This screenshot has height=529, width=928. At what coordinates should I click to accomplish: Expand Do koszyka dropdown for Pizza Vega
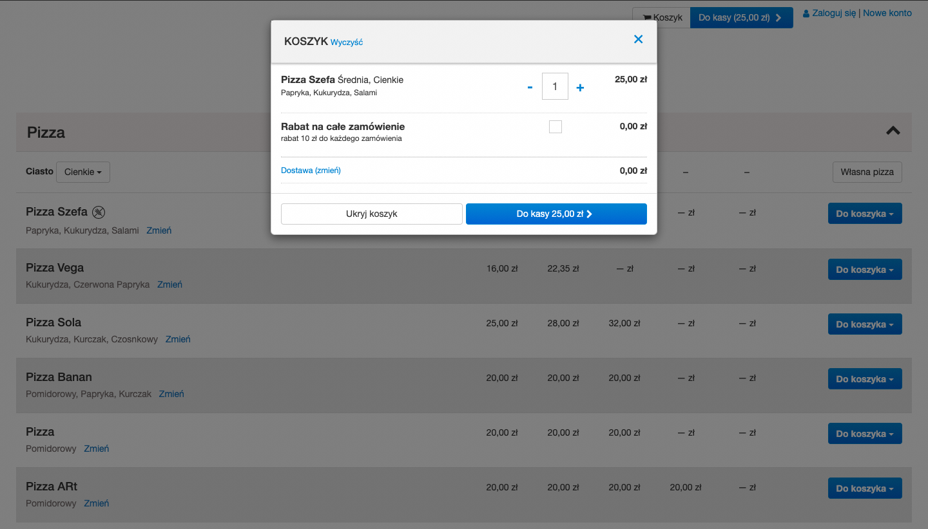coord(864,270)
